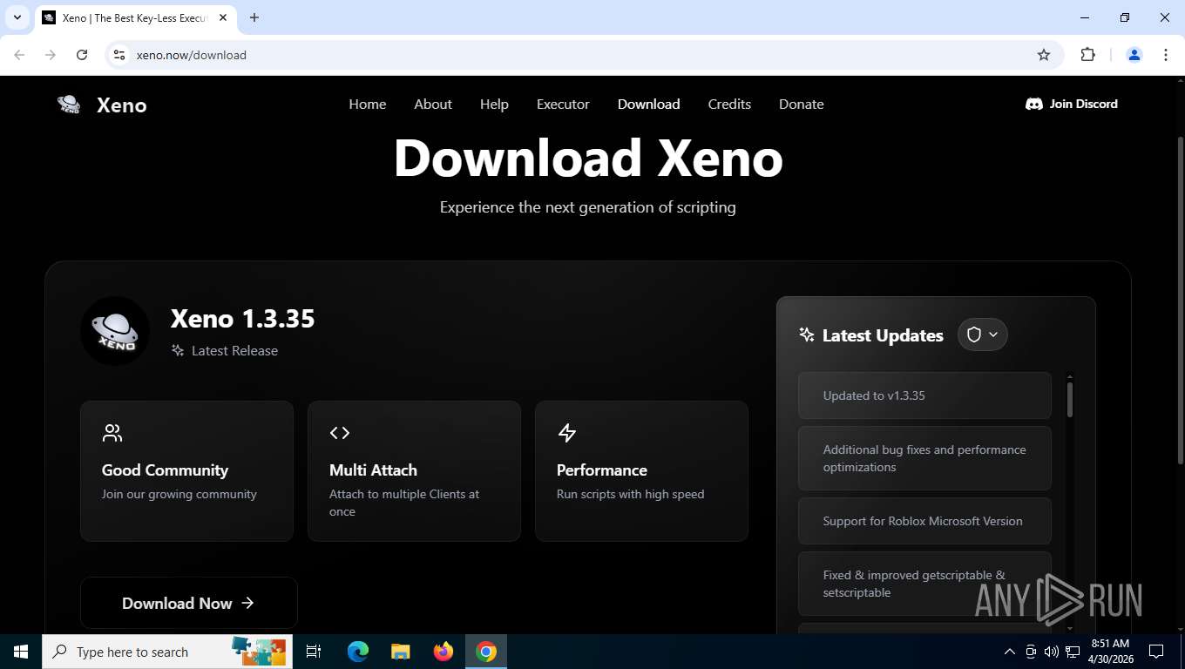Screen dimensions: 1185x669
Task: Click the arrow icon in Download Now
Action: tap(247, 603)
